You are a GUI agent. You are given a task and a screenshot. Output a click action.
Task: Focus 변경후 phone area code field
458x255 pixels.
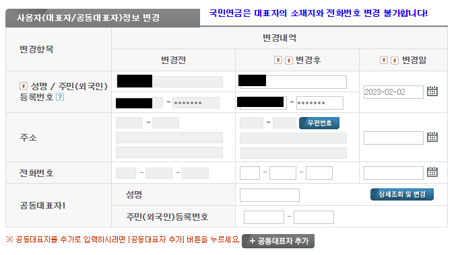point(250,173)
